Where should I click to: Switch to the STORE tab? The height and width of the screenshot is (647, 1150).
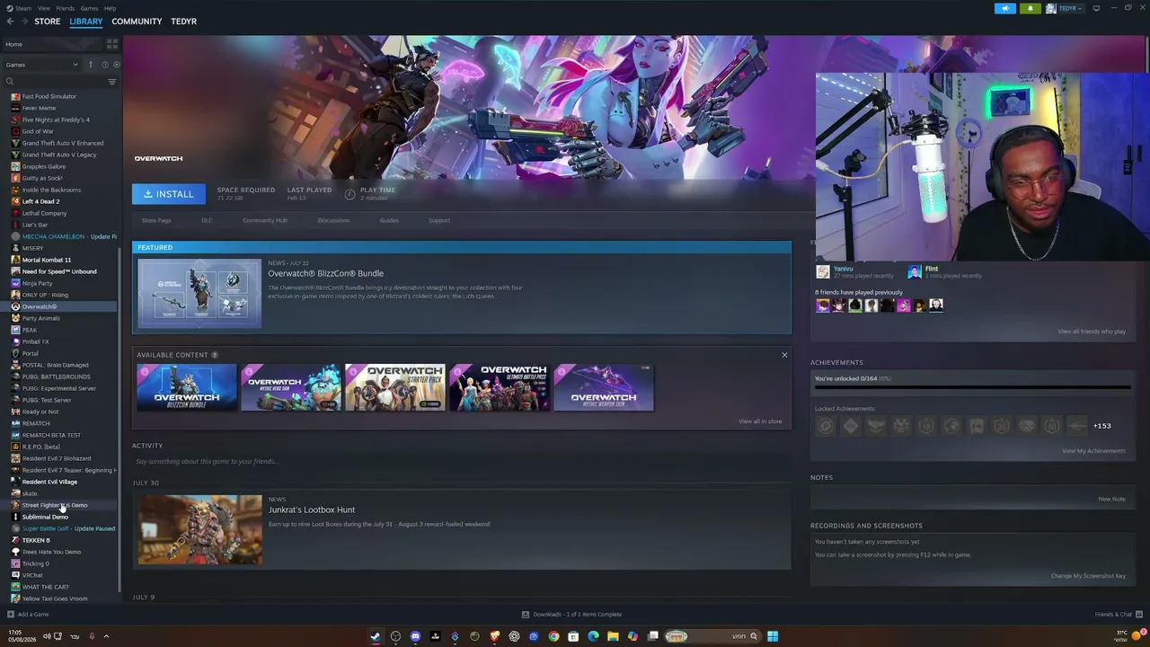[48, 22]
